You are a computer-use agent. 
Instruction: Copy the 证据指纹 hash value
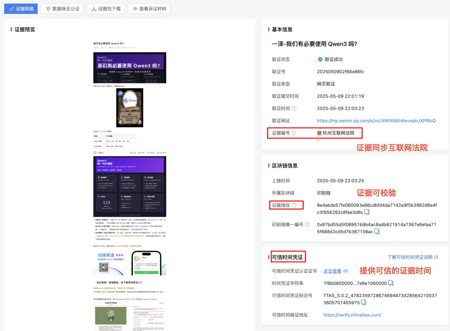(367, 212)
